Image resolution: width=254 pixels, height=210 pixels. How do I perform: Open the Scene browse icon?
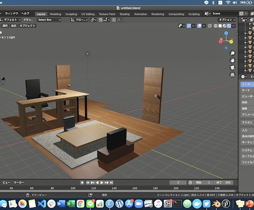208,14
